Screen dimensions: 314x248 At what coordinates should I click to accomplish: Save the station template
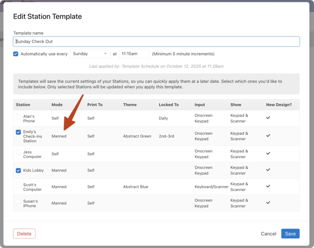(x=290, y=234)
